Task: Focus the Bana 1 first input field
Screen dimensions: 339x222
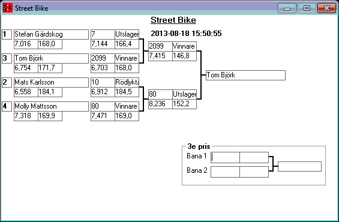Action: click(x=225, y=157)
